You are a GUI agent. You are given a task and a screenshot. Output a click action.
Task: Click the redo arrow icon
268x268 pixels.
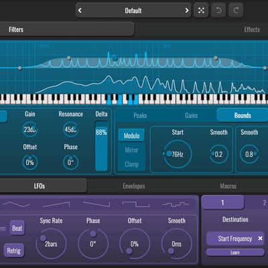pos(236,10)
